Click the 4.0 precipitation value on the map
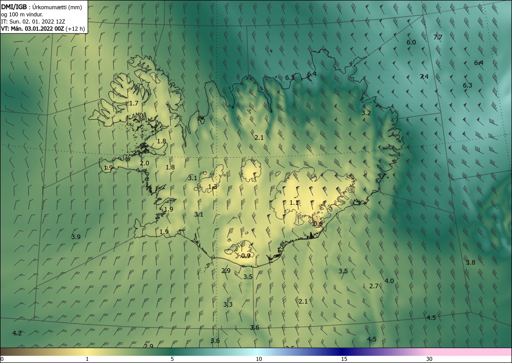512x363 pixels. pos(389,281)
